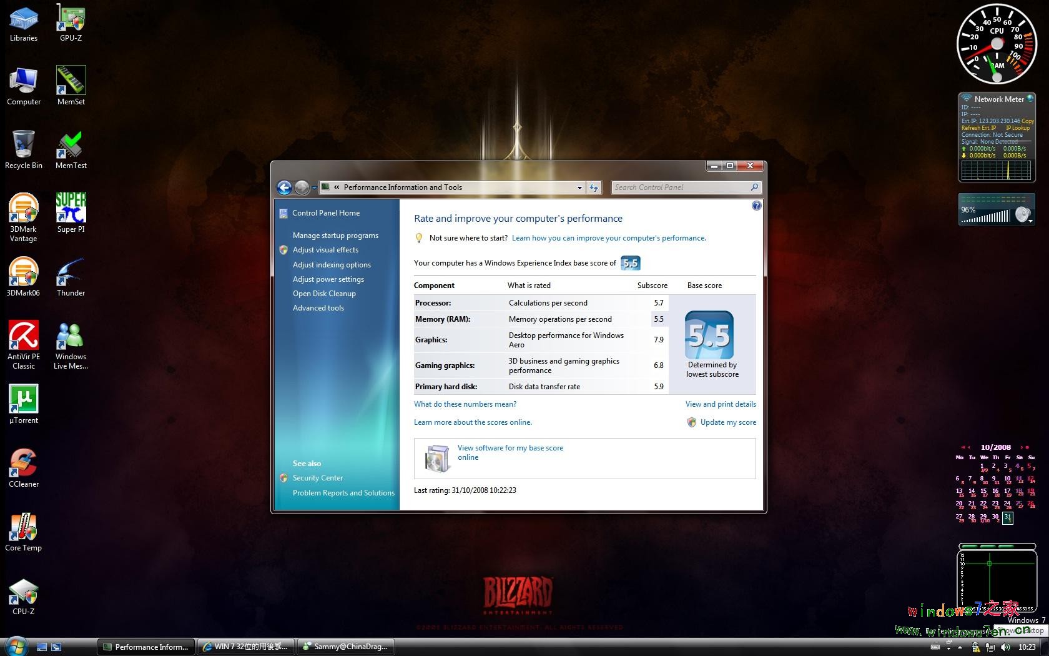This screenshot has height=656, width=1049.
Task: Launch the µTorrent desktop shortcut
Action: click(24, 405)
